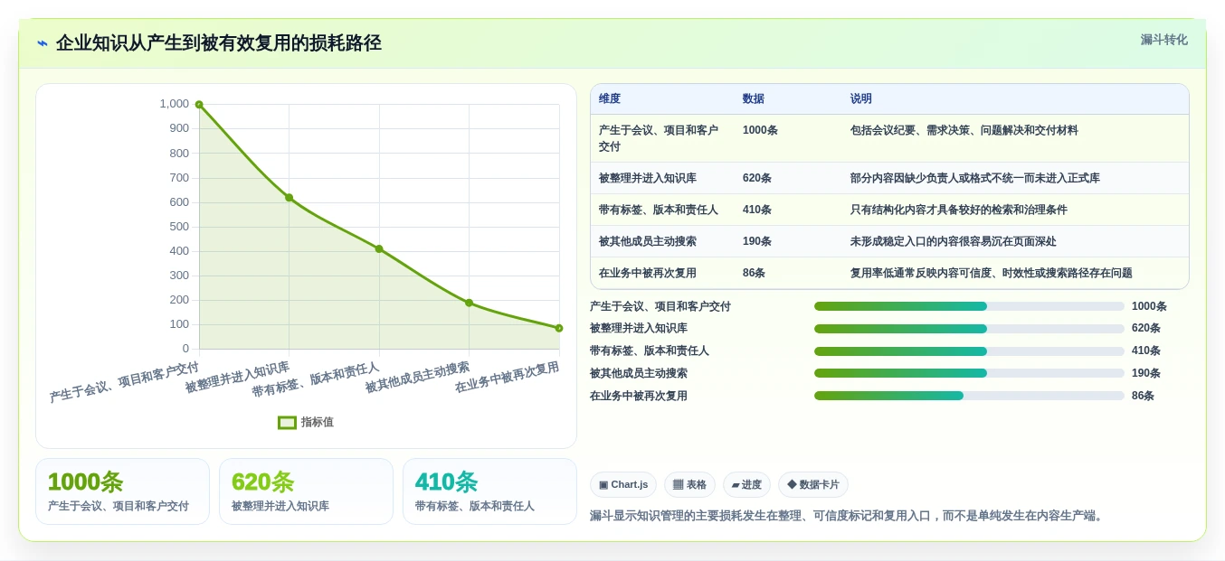The height and width of the screenshot is (561, 1225).
Task: Click the 620条 data card
Action: (306, 491)
